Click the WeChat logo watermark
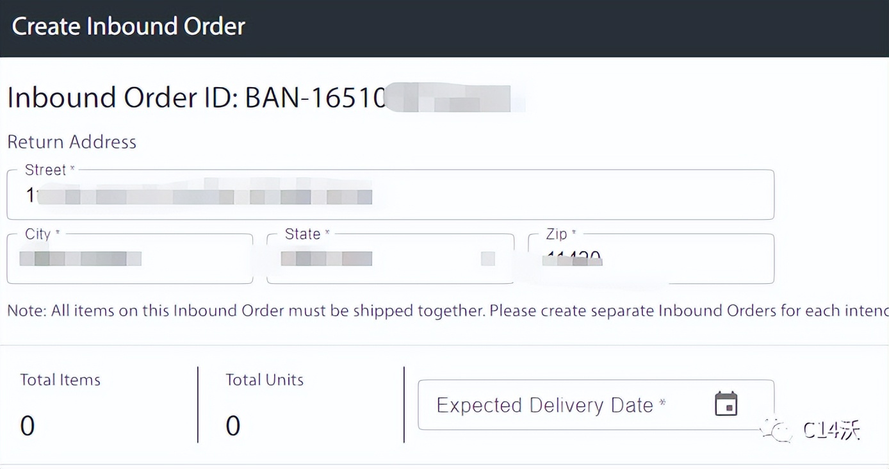The width and height of the screenshot is (889, 469). (778, 430)
